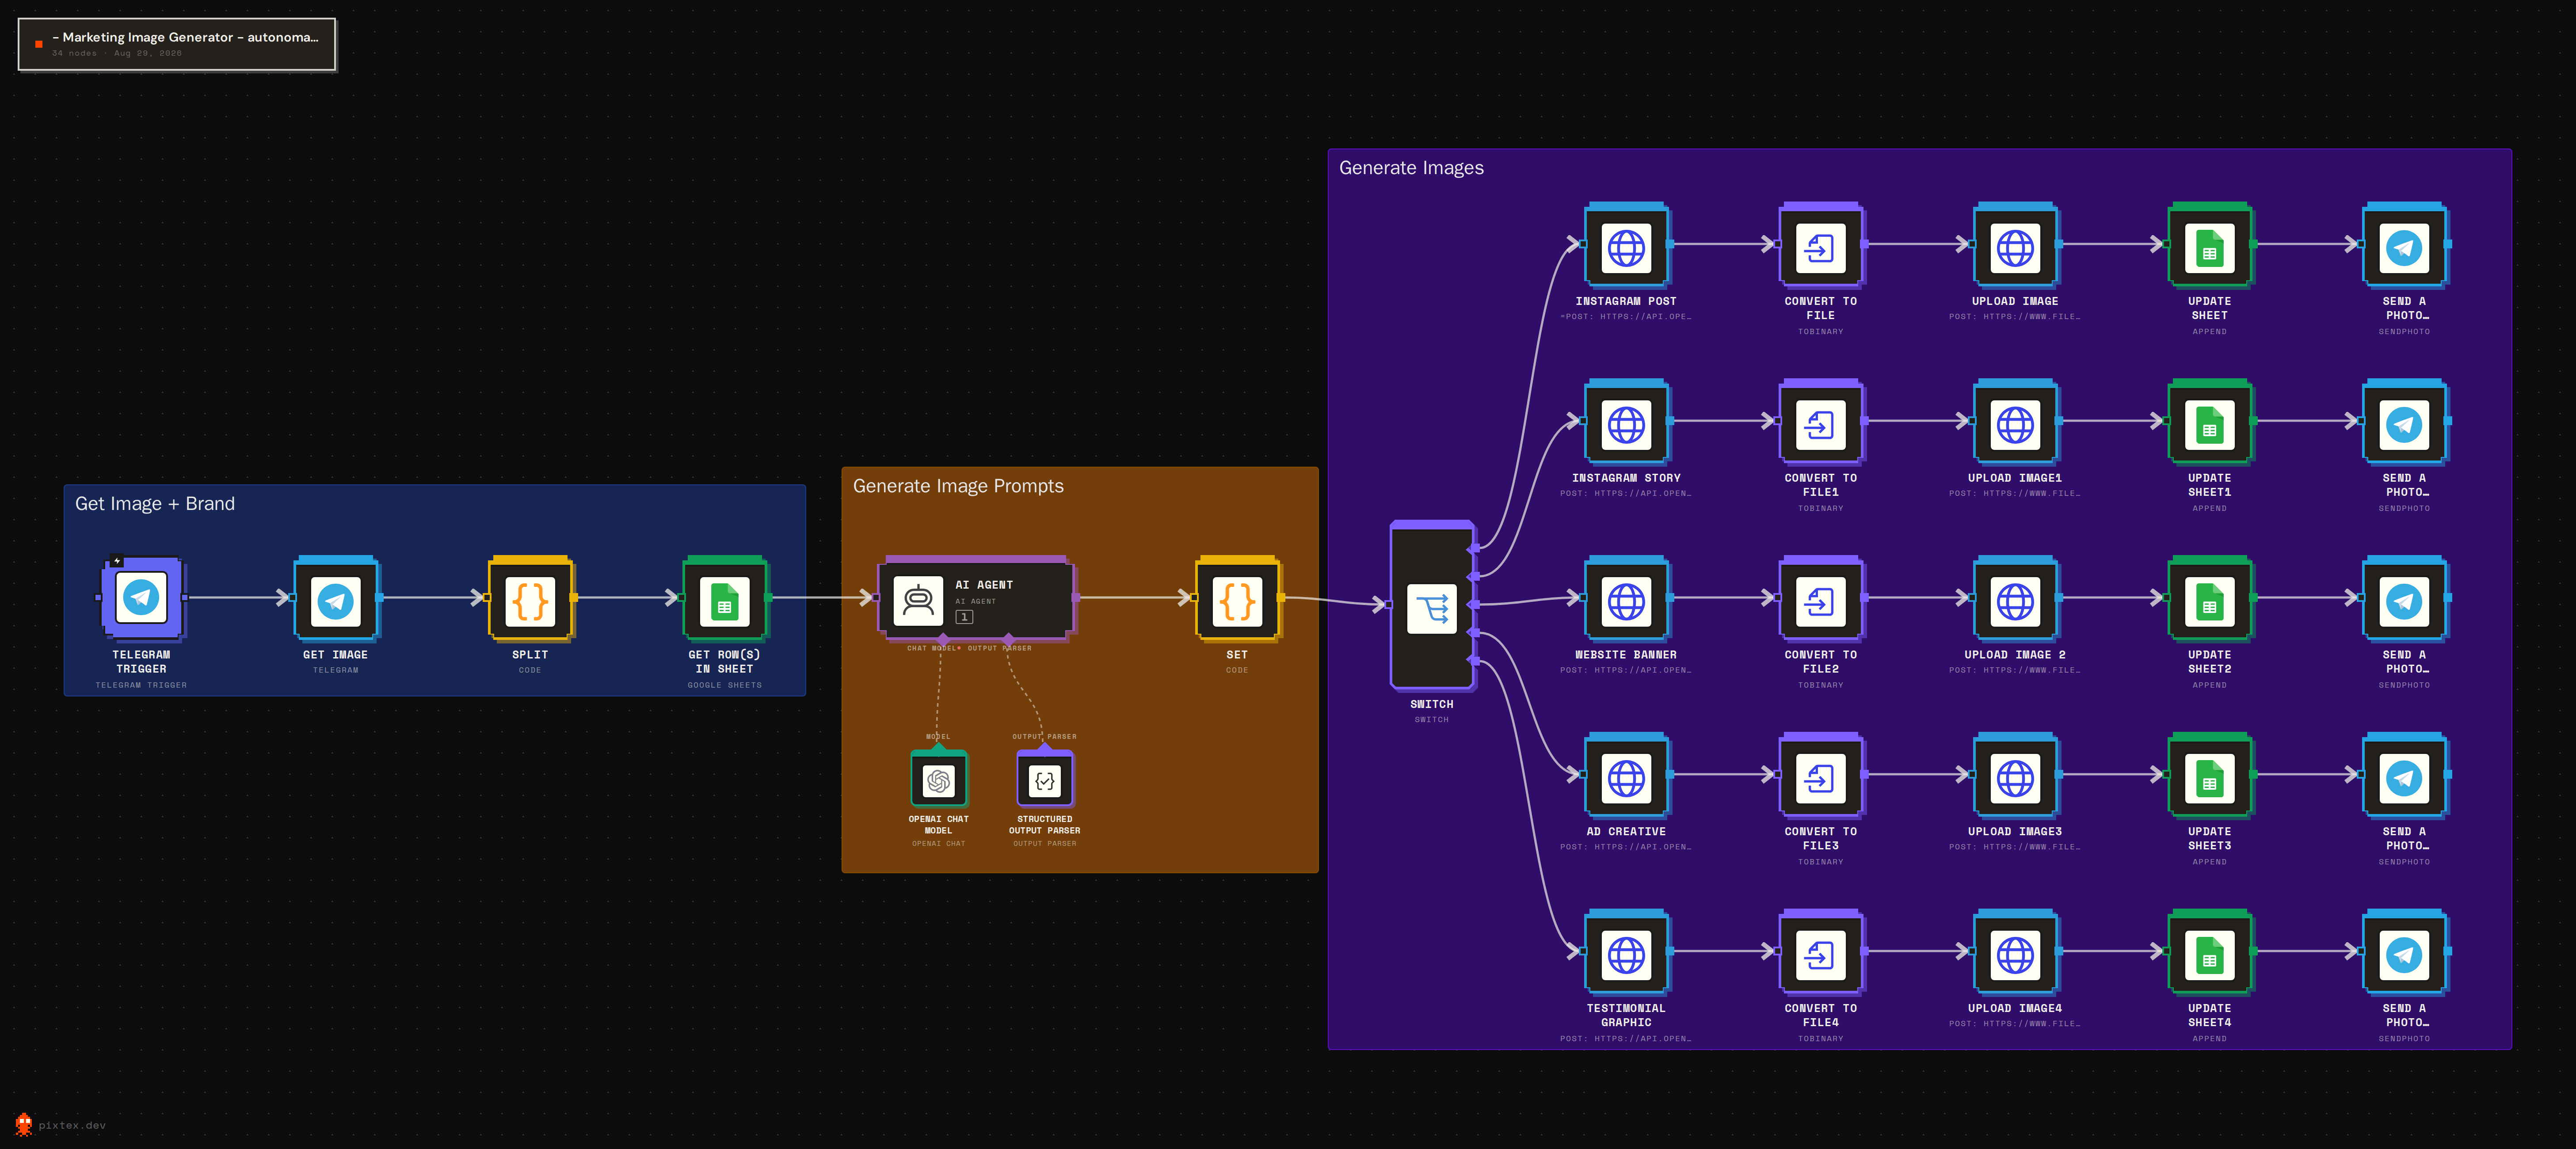Open the Update Sheet3 node

[2209, 775]
